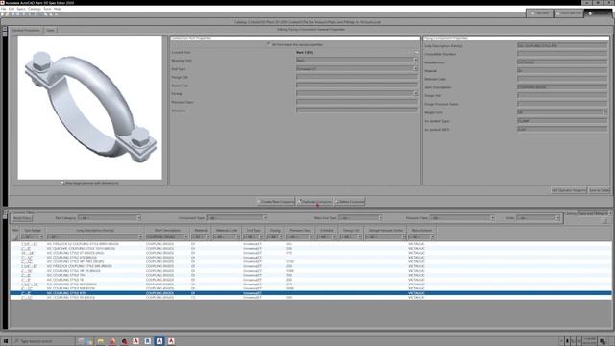Image resolution: width=615 pixels, height=346 pixels.
Task: Open the Spec Editor tab at top right
Action: pos(540,13)
